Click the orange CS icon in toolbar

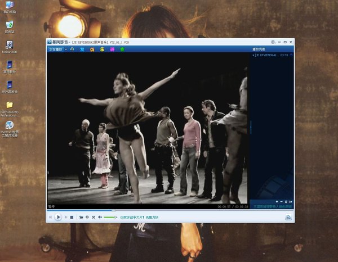(x=92, y=49)
